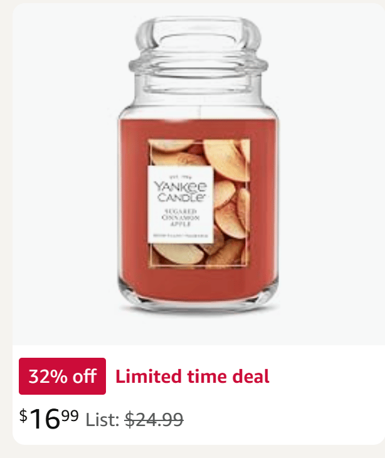385x458 pixels.
Task: Click the superscript 99 cents digits
Action: click(x=70, y=415)
